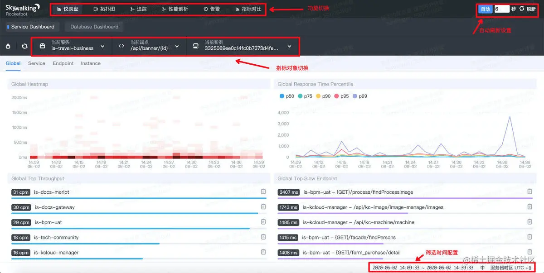544x273 pixels.
Task: Toggle the p50 legend series
Action: [x=287, y=96]
